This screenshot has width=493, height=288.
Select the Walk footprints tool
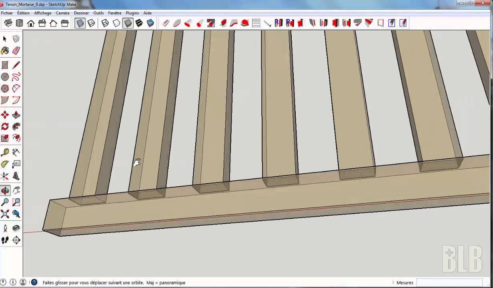(x=5, y=240)
